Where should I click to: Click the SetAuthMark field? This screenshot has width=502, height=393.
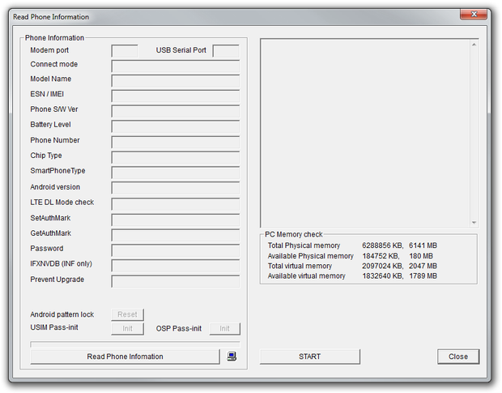(176, 220)
